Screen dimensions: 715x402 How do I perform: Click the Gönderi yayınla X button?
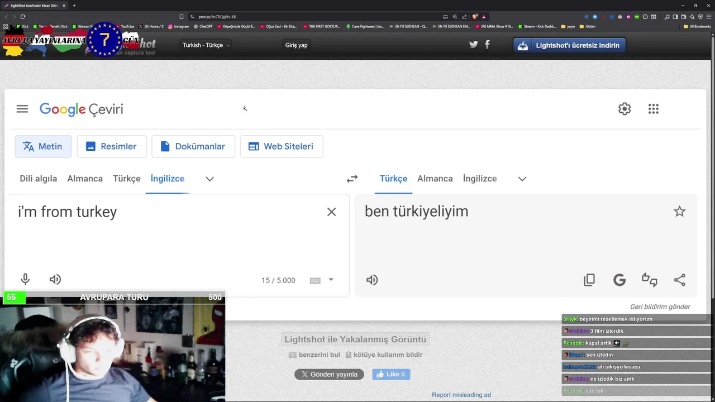pos(330,375)
